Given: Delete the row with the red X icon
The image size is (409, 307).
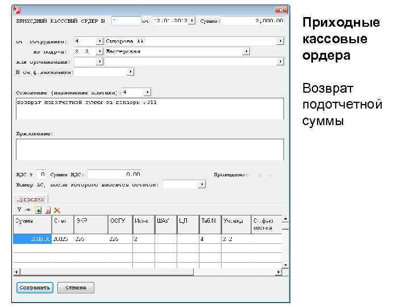Looking at the screenshot, I should click(57, 210).
